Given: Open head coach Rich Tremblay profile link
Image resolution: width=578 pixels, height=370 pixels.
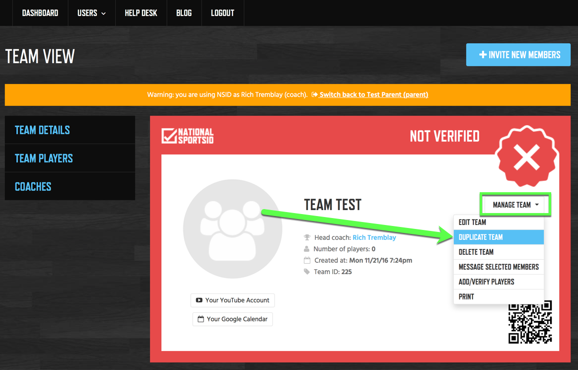Looking at the screenshot, I should [374, 238].
